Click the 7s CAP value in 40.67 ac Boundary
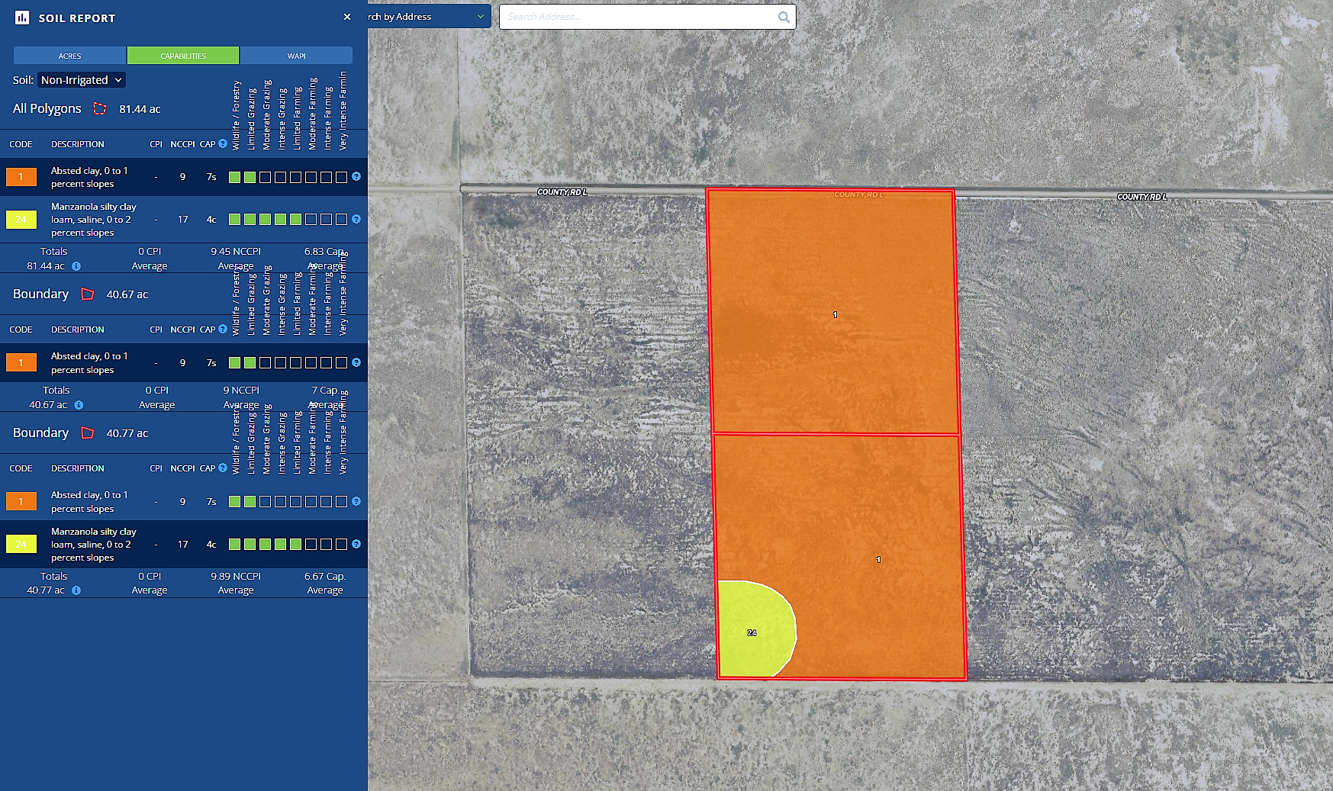Image resolution: width=1333 pixels, height=791 pixels. click(211, 363)
